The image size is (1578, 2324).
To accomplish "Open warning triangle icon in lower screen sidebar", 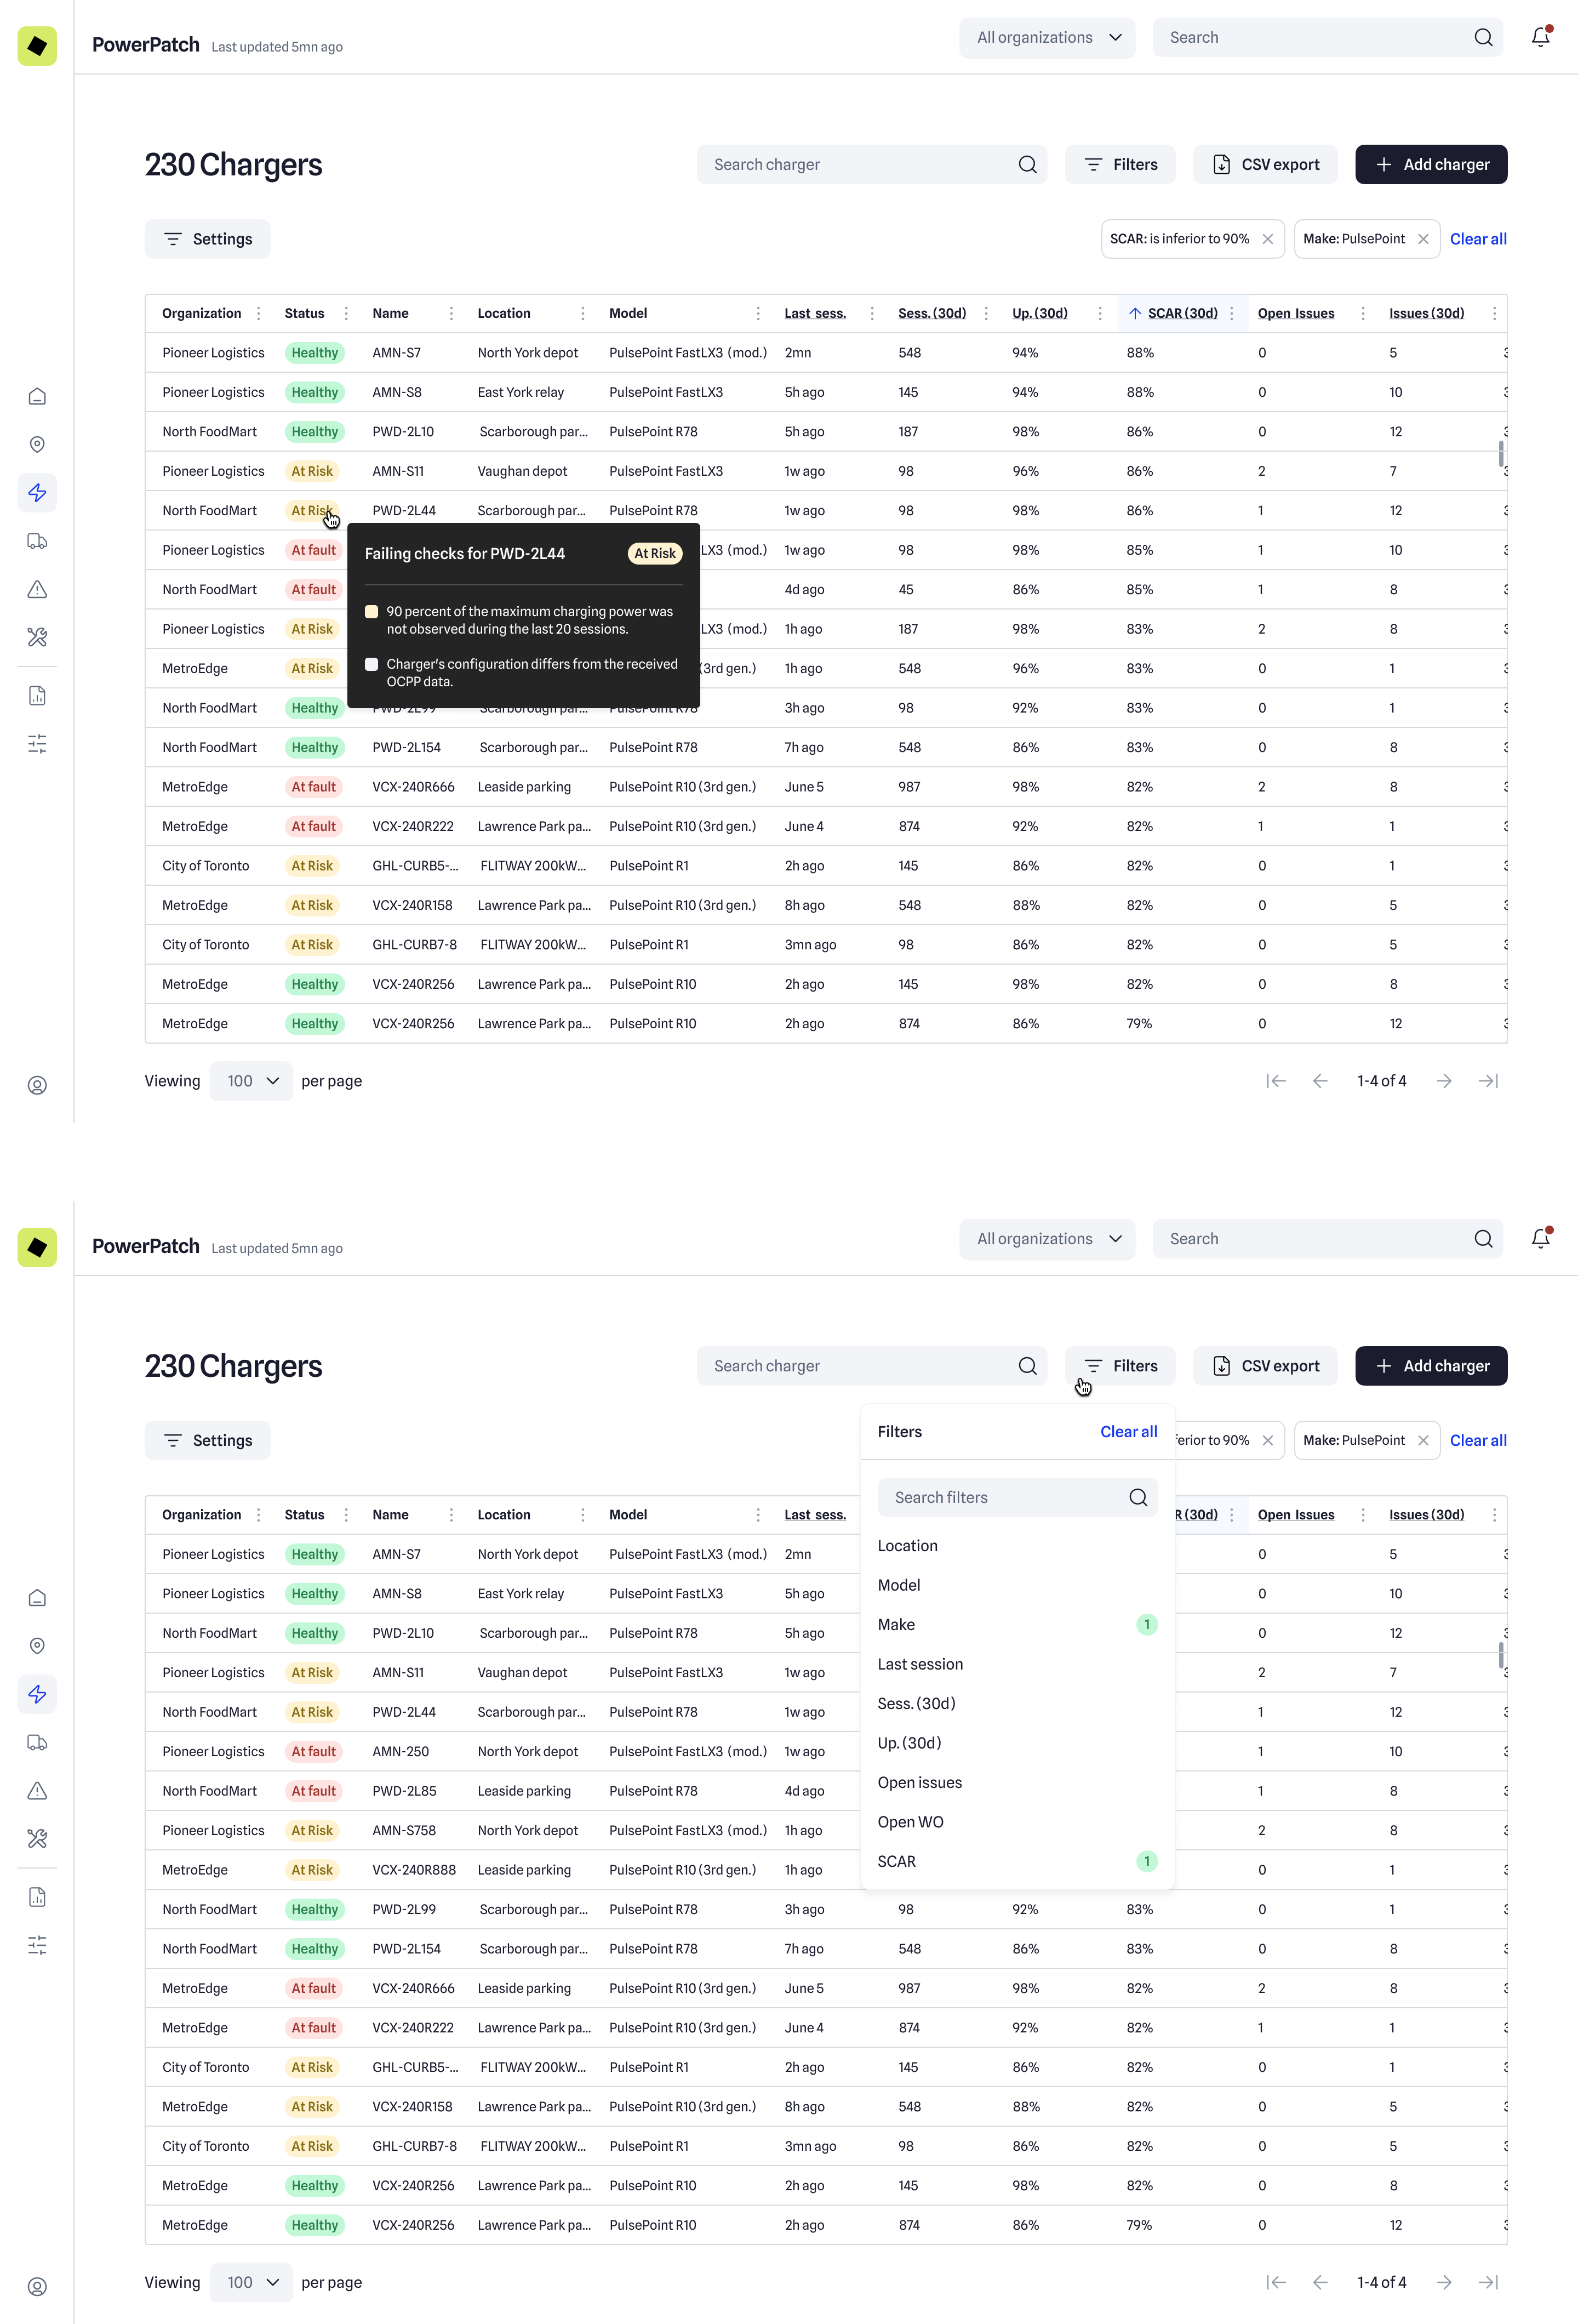I will click(37, 1790).
